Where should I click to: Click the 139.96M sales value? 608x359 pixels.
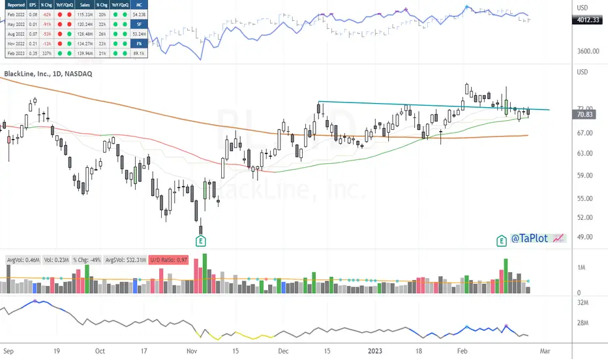point(85,53)
